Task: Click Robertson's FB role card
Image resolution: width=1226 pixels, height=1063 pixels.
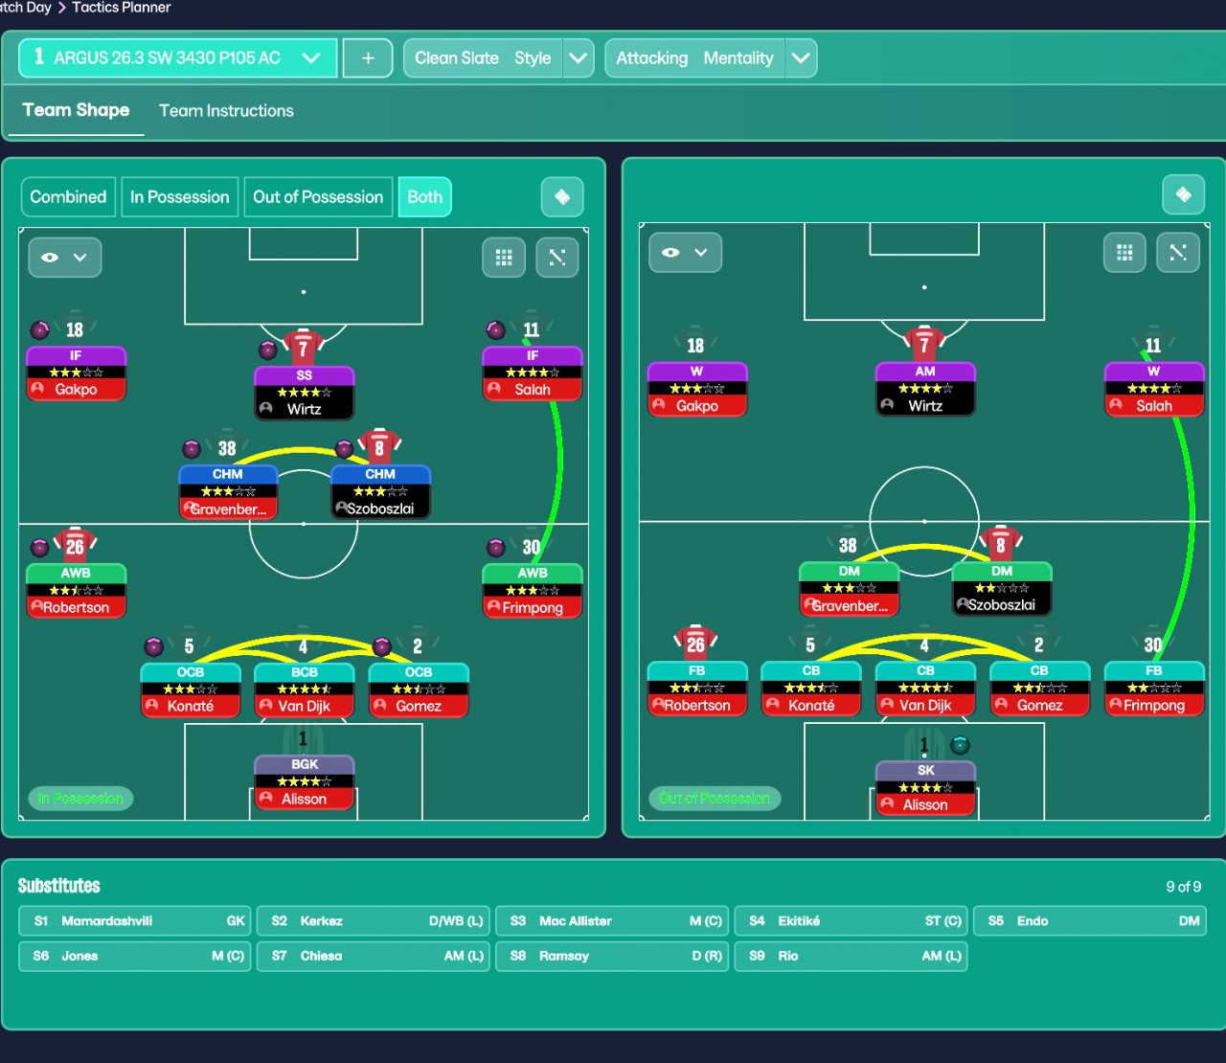Action: (x=697, y=689)
